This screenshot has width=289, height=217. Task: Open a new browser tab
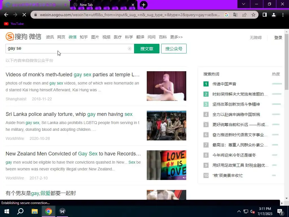(x=144, y=5)
